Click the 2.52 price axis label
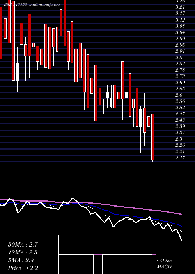Viewport: 195px width, 274px height. [180, 108]
